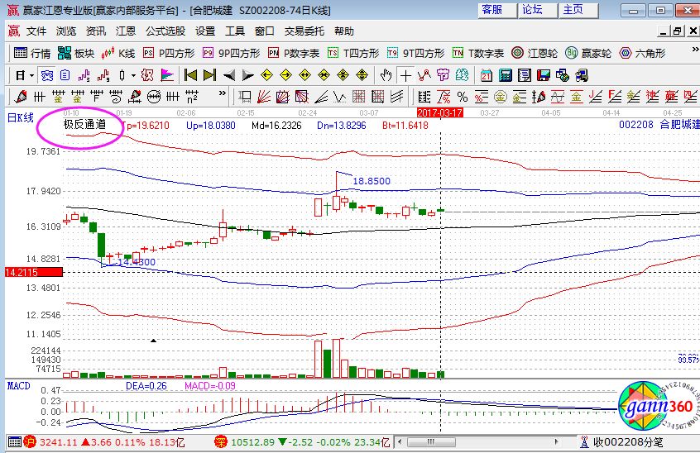Click the 客服 customer service button

(491, 10)
